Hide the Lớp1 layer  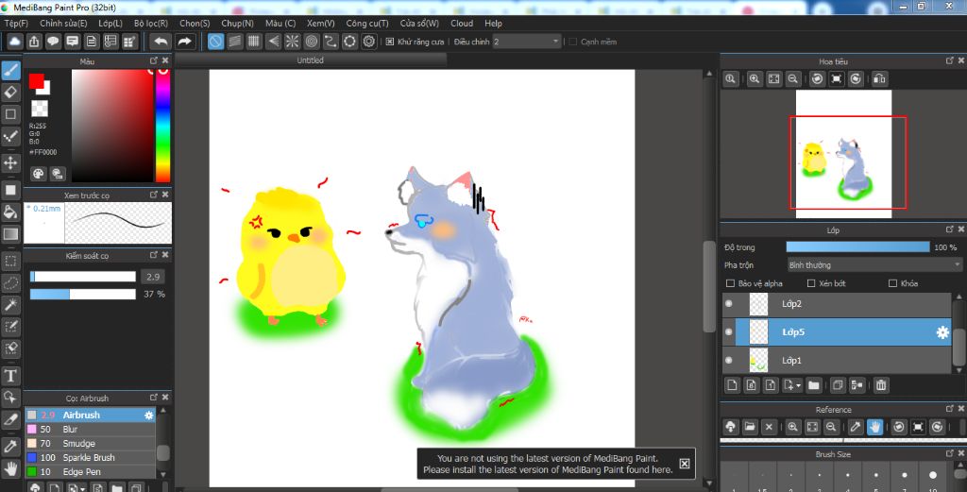point(729,360)
